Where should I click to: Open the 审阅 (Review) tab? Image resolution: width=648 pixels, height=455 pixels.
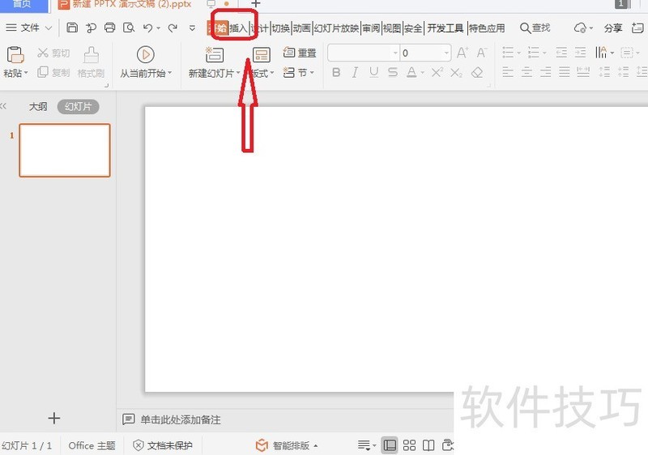(371, 28)
